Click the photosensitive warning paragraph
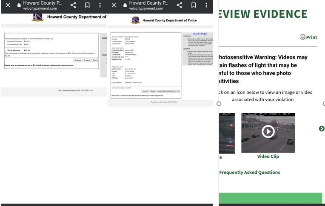The height and width of the screenshot is (206, 325). (x=263, y=69)
